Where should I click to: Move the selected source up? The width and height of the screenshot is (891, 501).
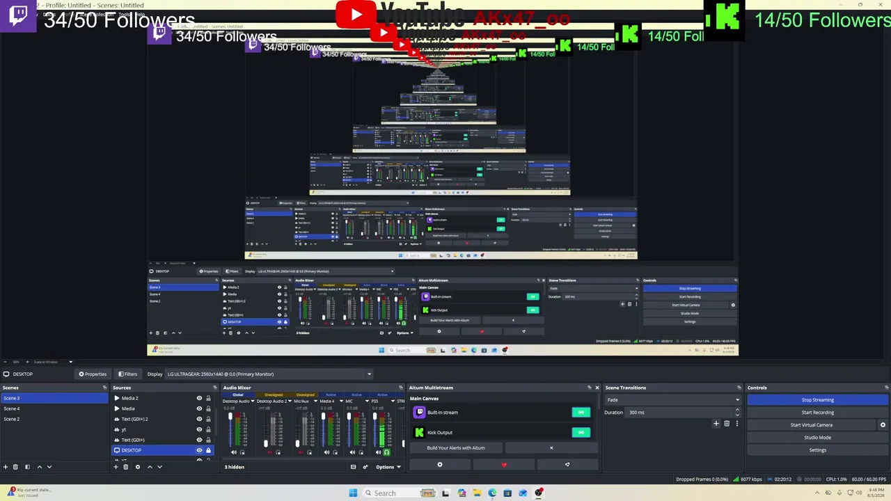[149, 467]
